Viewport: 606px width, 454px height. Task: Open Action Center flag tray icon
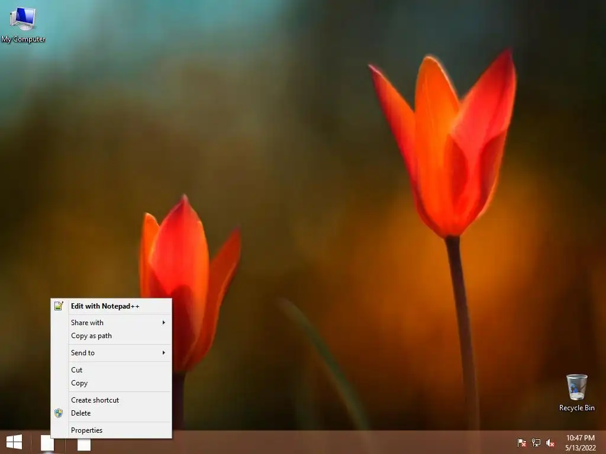click(x=521, y=442)
